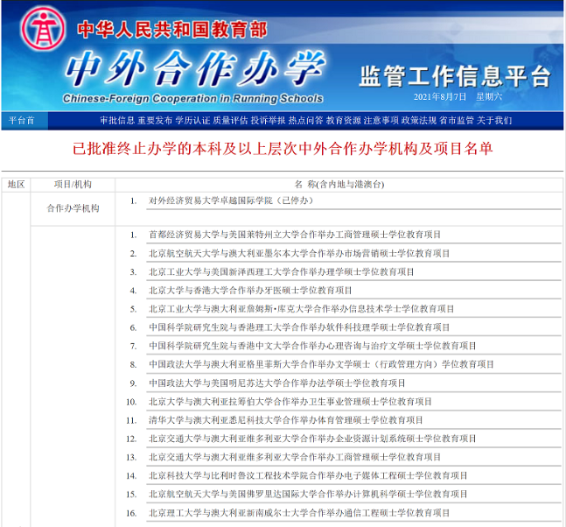The image size is (566, 527).
Task: Open the 平台首 home tab
Action: pos(22,120)
